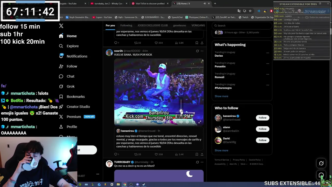Repost near2k post with 25 reposts
Viewport: 332px width, 187px height.
pos(137,154)
